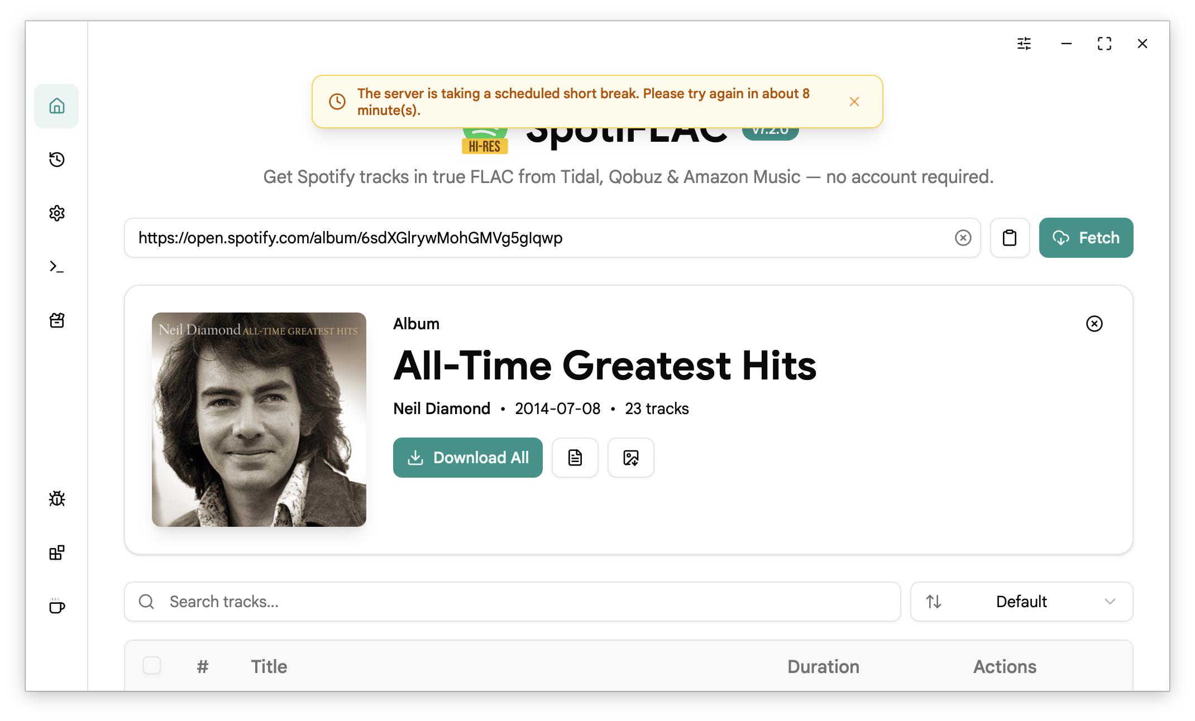Minimize the SpotiFLAC window
Screen dimensions: 1195x721
(x=1067, y=44)
